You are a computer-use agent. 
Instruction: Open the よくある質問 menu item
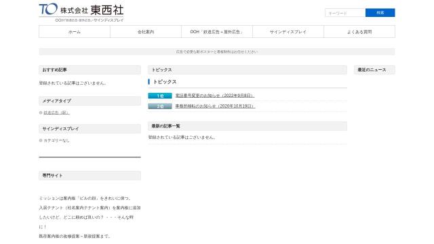[359, 32]
